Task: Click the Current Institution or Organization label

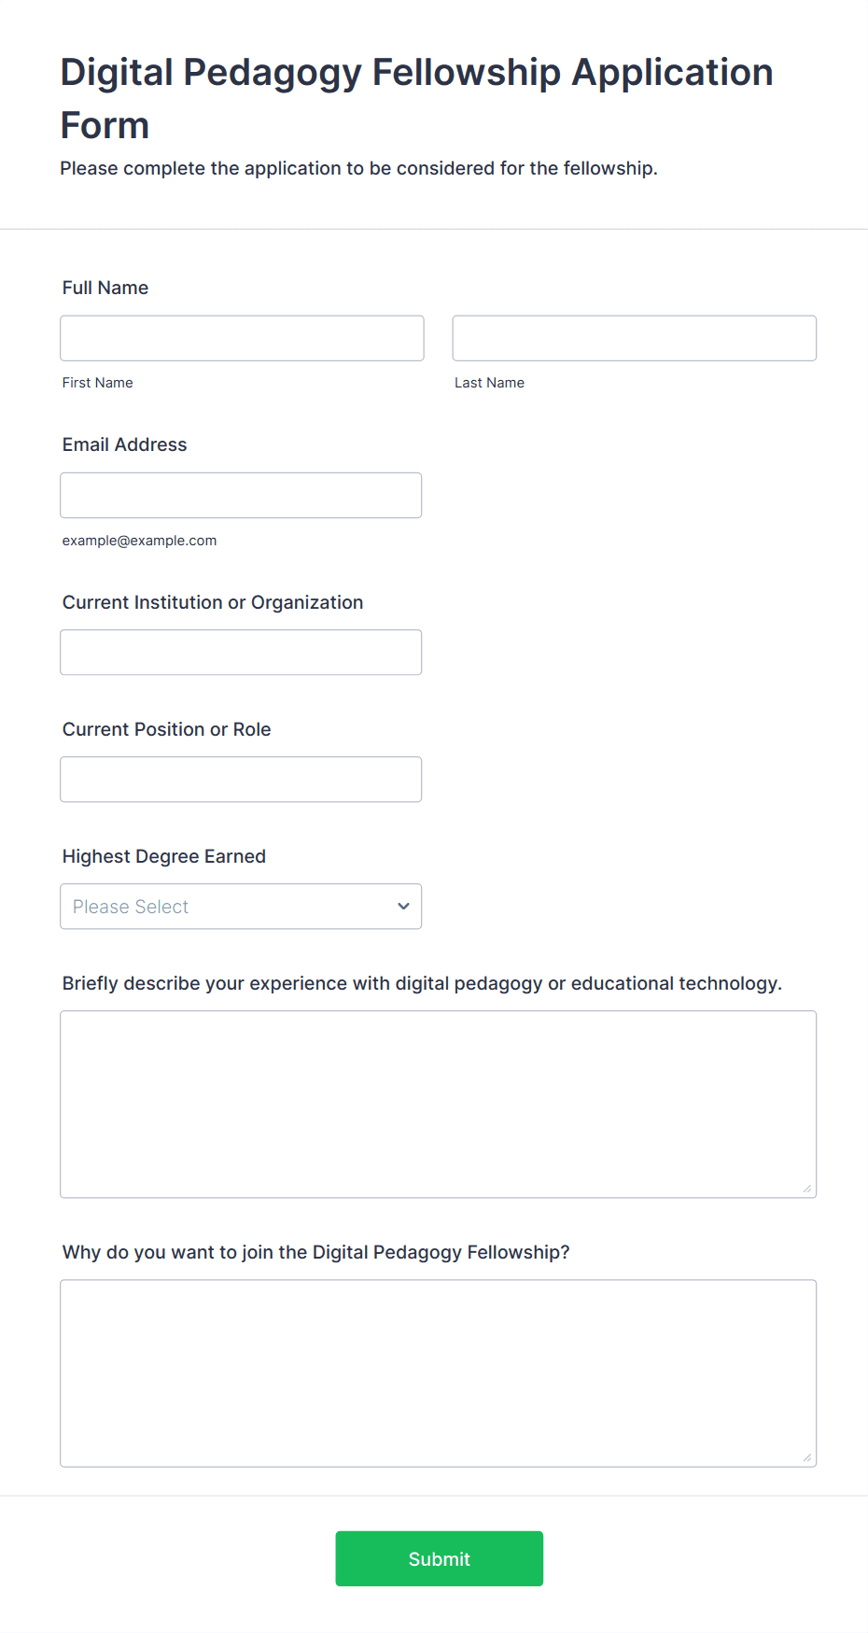Action: tap(213, 602)
